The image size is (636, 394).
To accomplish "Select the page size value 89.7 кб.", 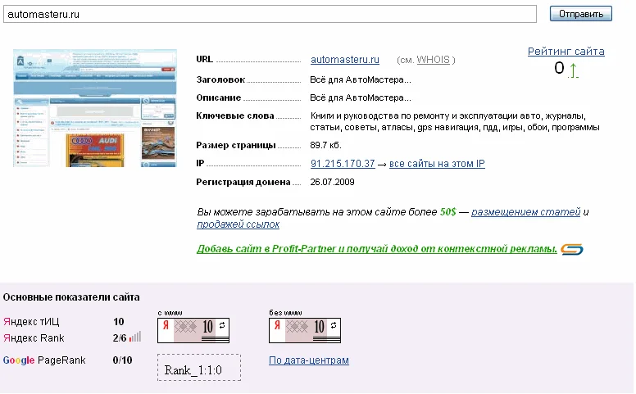I will coord(325,145).
